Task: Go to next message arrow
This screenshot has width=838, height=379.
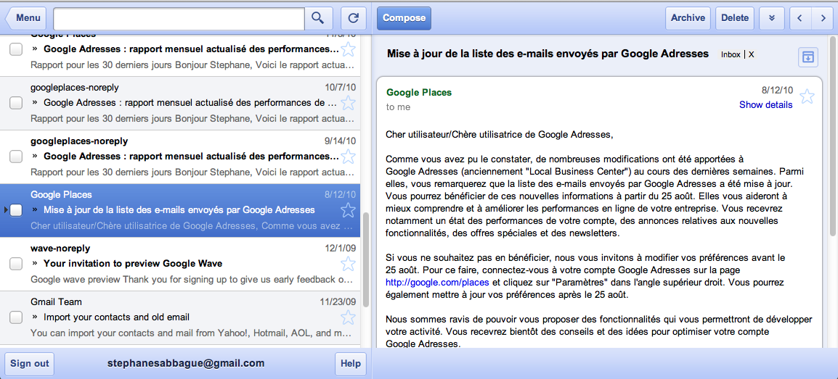Action: click(822, 18)
